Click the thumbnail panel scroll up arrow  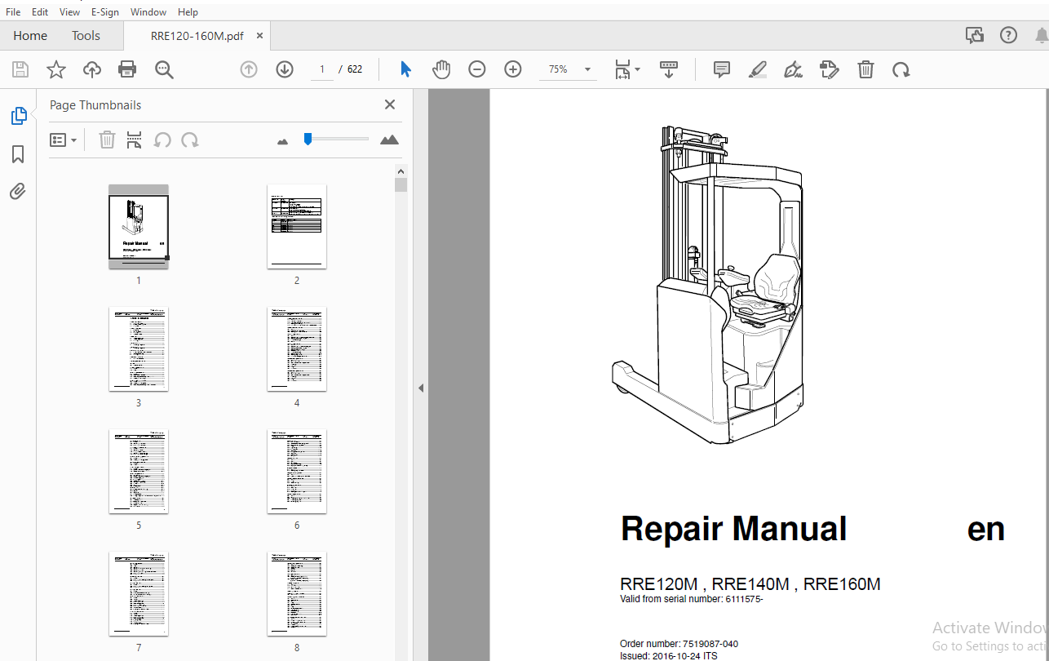click(x=401, y=171)
